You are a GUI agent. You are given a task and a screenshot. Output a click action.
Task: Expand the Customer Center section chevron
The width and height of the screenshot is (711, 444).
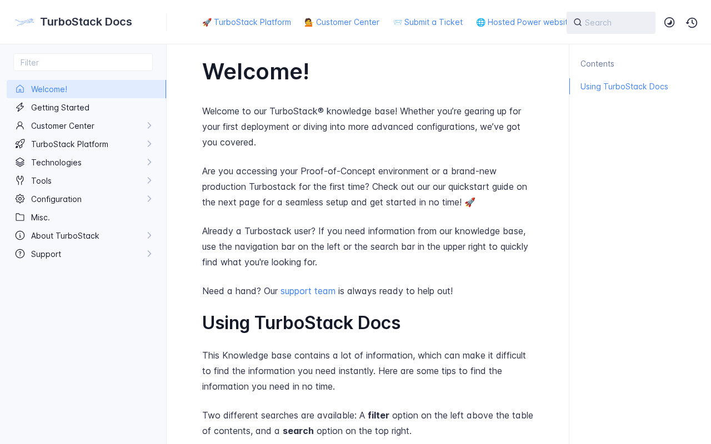coord(149,125)
